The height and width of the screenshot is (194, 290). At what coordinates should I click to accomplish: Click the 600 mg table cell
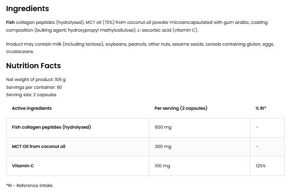pos(163,127)
